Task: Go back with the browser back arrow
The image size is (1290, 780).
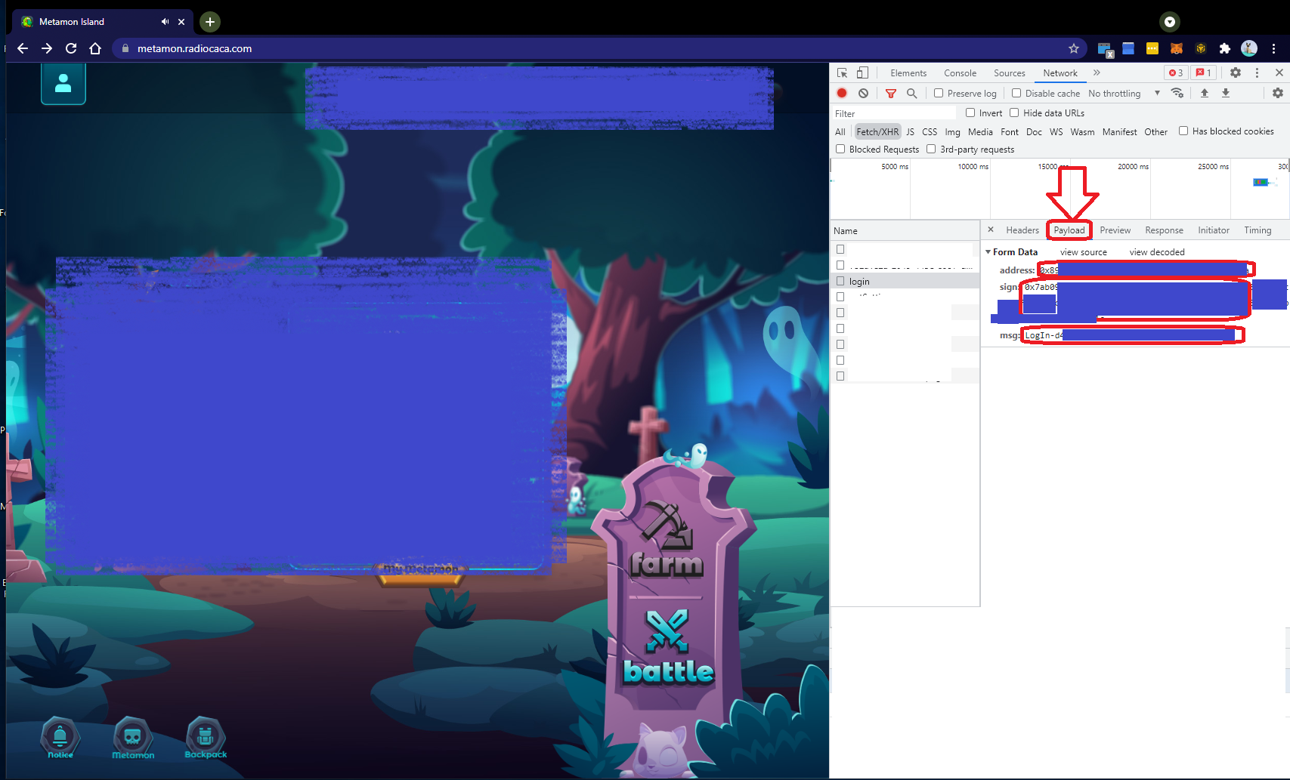Action: pos(23,48)
